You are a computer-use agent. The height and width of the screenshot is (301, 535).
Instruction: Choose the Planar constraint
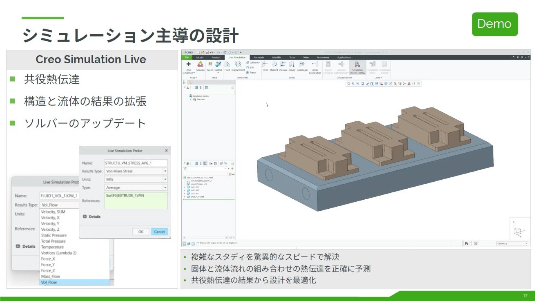pos(252,72)
